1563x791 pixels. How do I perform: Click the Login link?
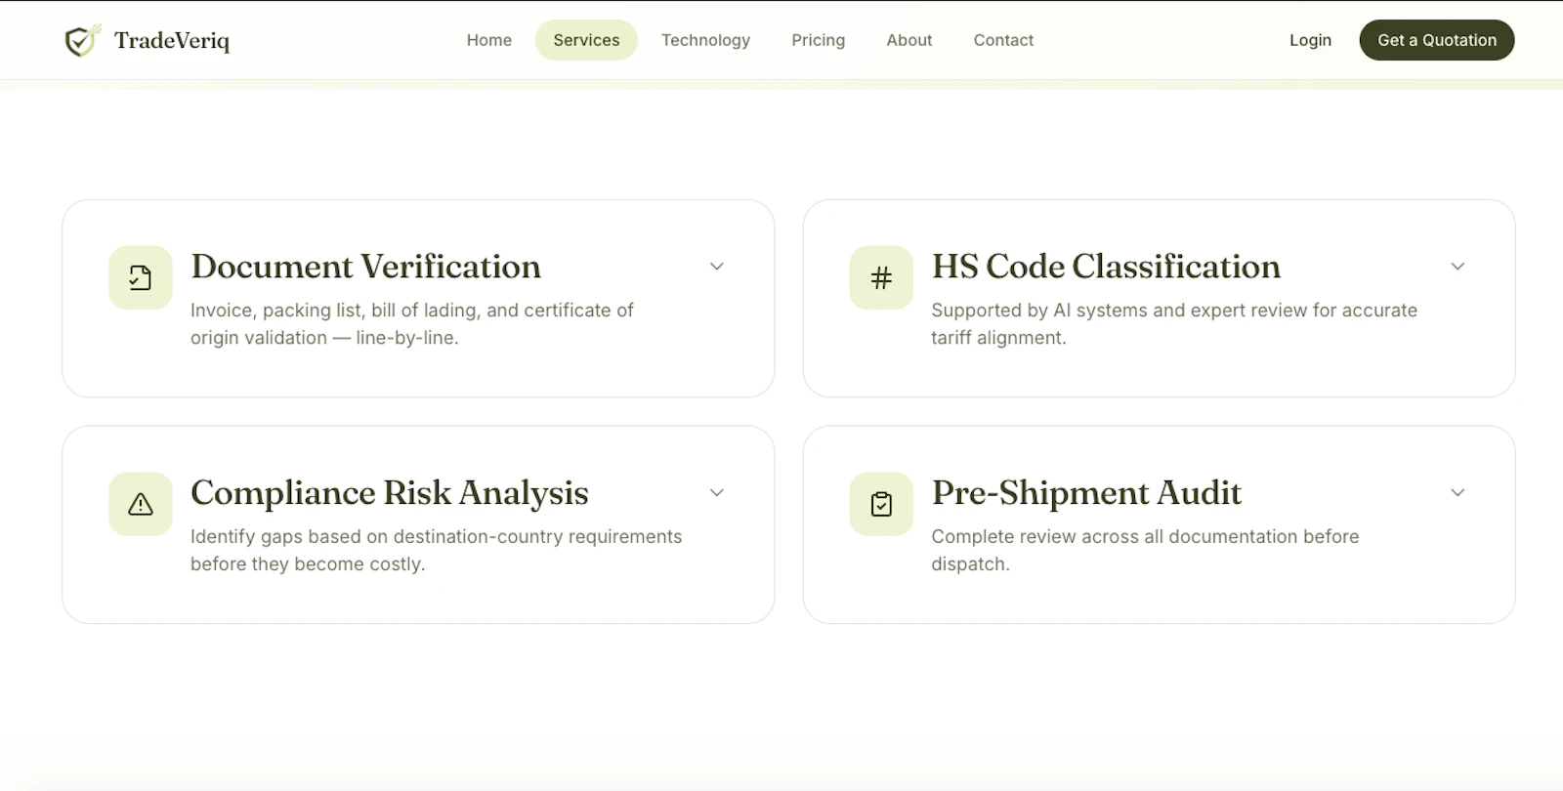1310,40
